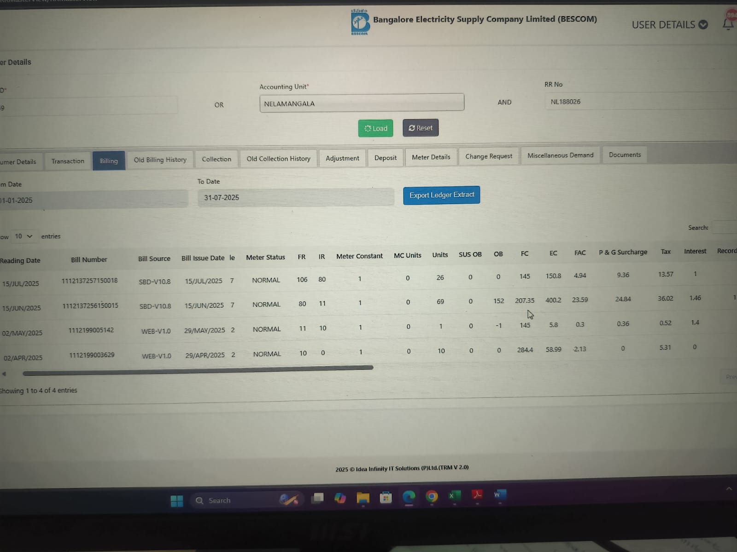This screenshot has width=737, height=552.
Task: Switch to Microsoft Edge in the taskbar
Action: [409, 496]
